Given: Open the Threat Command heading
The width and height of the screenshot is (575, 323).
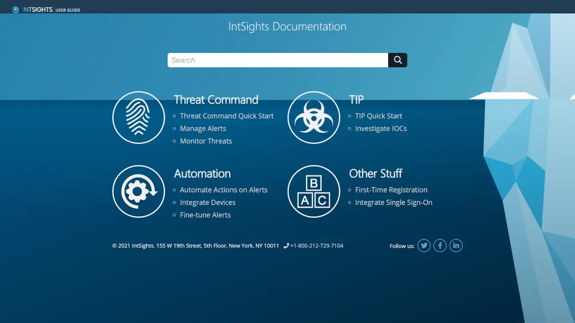Looking at the screenshot, I should pyautogui.click(x=216, y=100).
